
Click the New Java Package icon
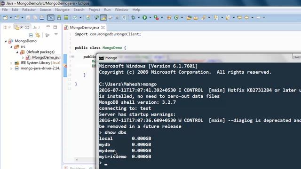point(169,18)
